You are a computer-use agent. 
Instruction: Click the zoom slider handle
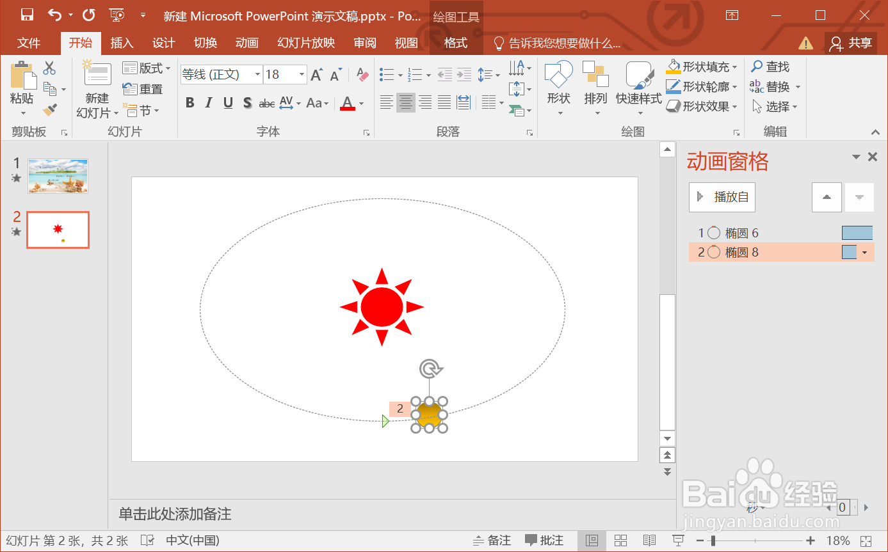tap(713, 541)
